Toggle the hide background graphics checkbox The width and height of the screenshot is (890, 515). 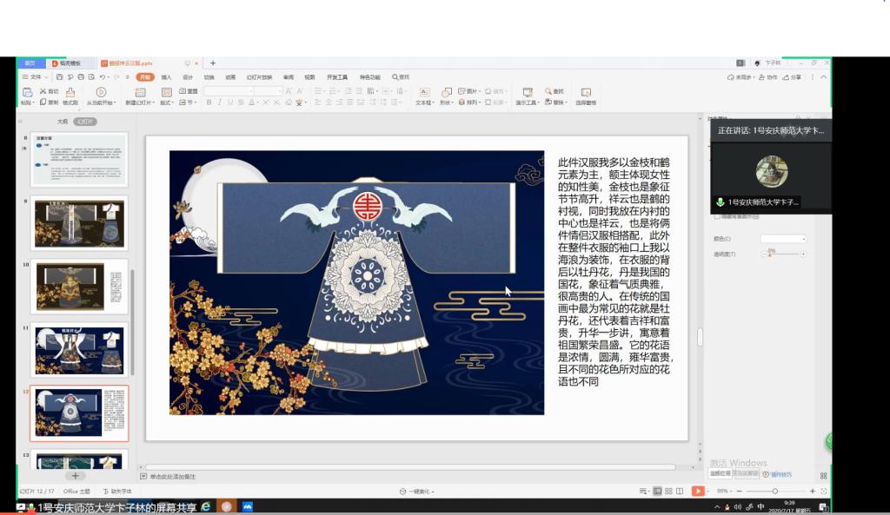[x=716, y=216]
